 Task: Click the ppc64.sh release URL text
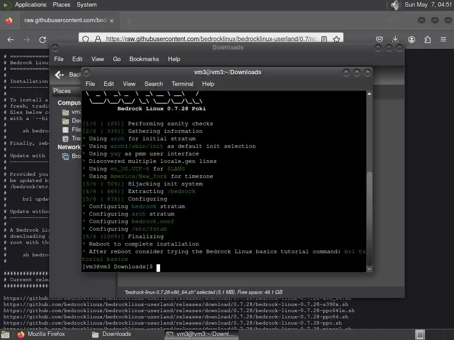tap(176, 317)
